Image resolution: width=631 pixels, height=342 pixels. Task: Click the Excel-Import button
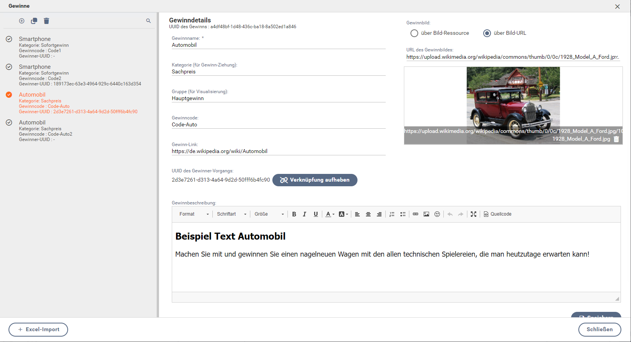pyautogui.click(x=38, y=330)
